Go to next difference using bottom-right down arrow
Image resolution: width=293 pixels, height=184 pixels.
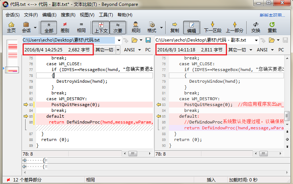point(287,147)
